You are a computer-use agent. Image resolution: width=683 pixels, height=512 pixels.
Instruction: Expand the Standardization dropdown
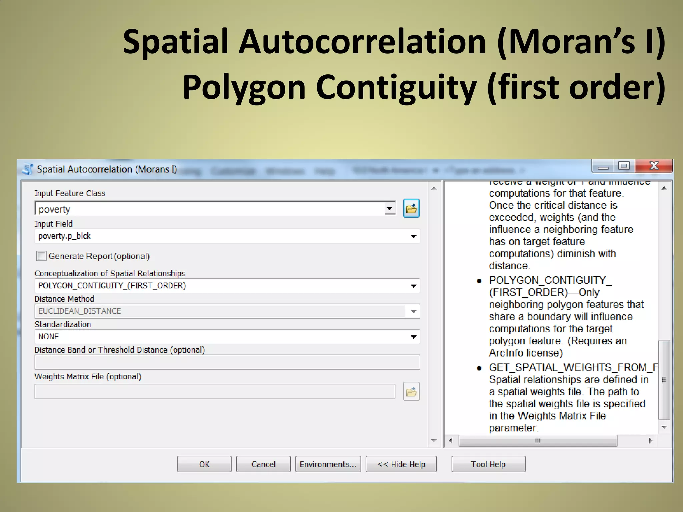click(413, 337)
